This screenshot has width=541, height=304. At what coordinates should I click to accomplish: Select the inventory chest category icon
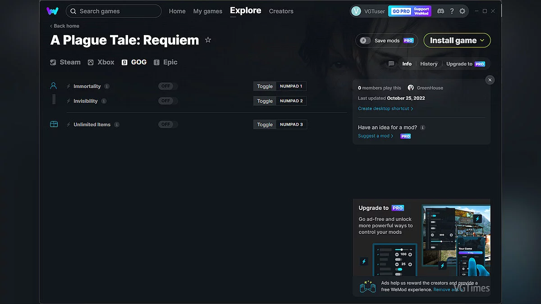(x=54, y=124)
